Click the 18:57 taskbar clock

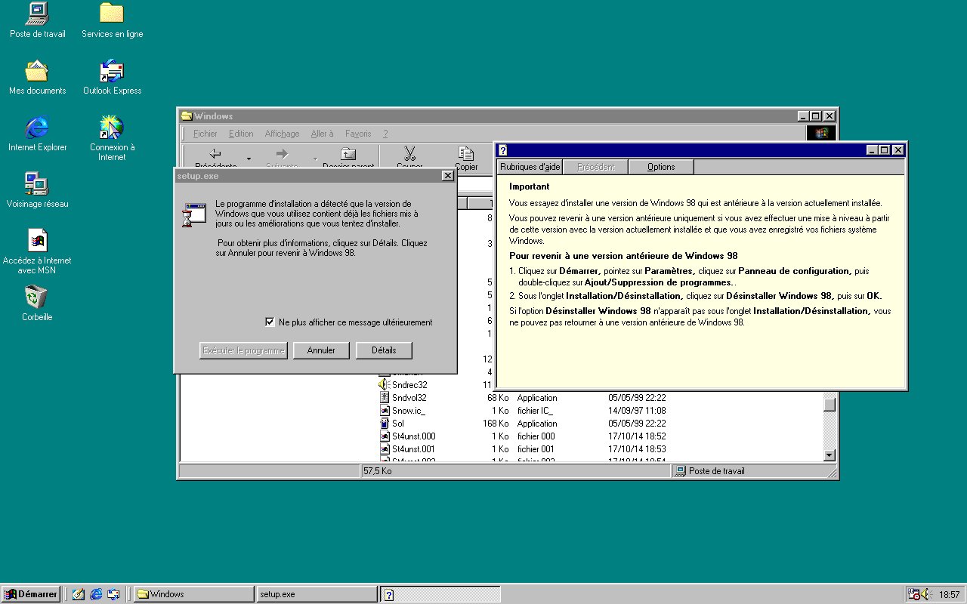[950, 595]
